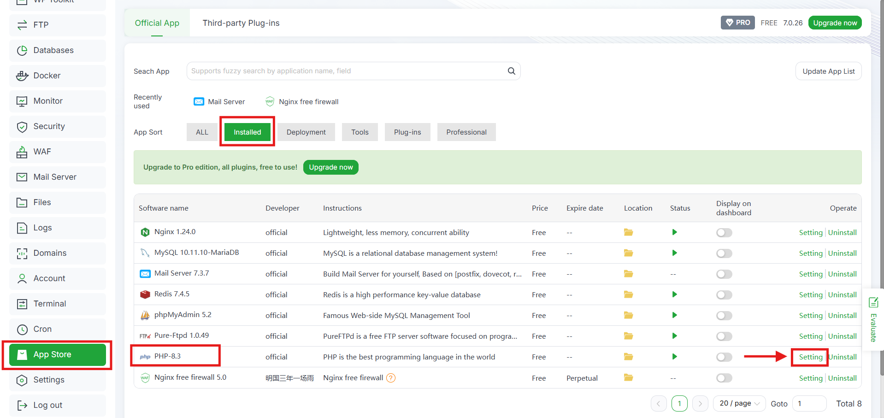Filter apps by Plug-ins category
This screenshot has height=418, width=884.
coord(407,132)
